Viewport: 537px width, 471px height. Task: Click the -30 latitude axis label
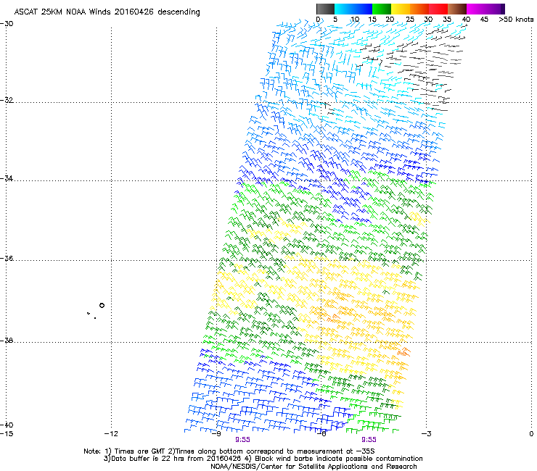[x=7, y=24]
